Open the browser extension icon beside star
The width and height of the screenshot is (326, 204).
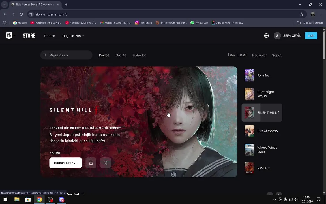click(313, 14)
